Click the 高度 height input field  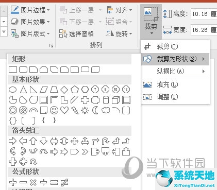pos(204,14)
